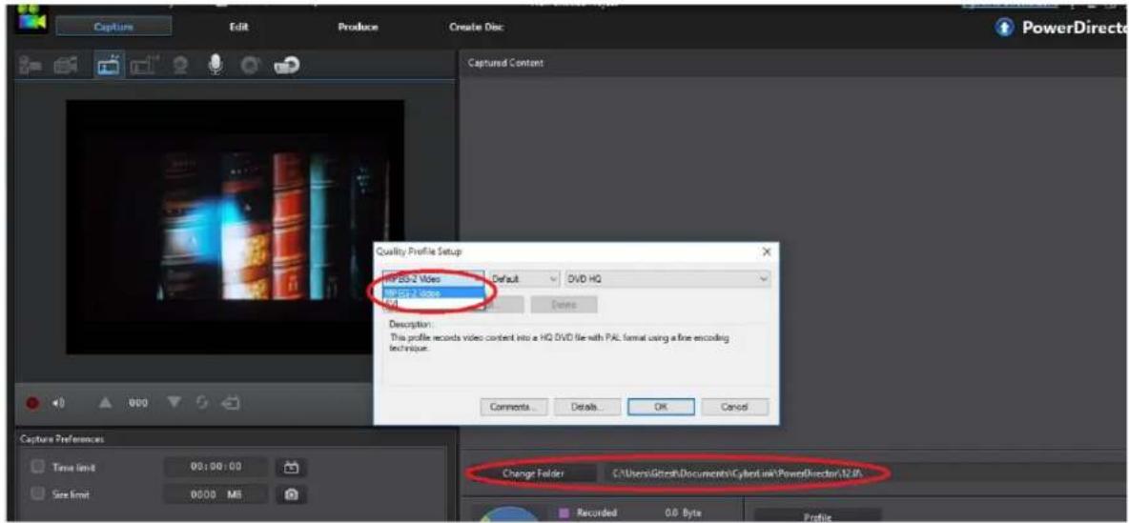
Task: Click Cancel in Quality Profile Setup
Action: pos(734,407)
